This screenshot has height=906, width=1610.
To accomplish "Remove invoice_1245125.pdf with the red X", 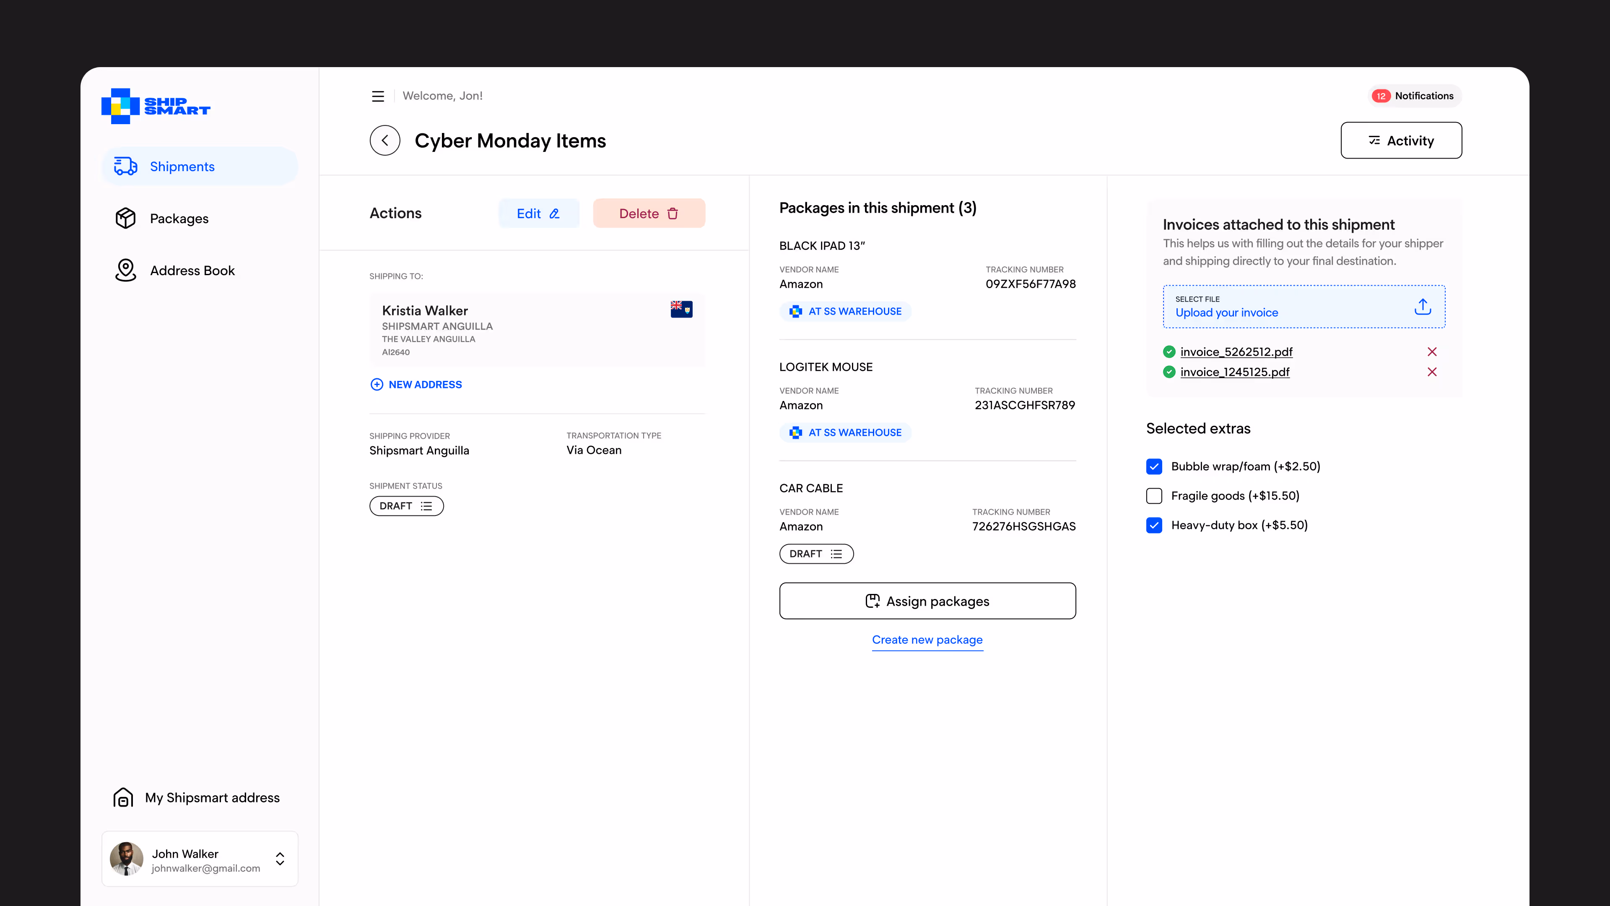I will [1432, 372].
